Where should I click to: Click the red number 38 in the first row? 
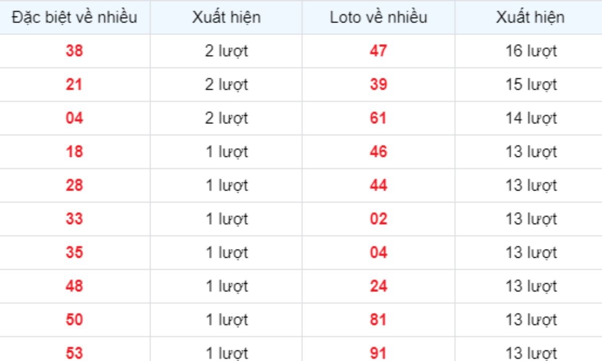tap(74, 51)
